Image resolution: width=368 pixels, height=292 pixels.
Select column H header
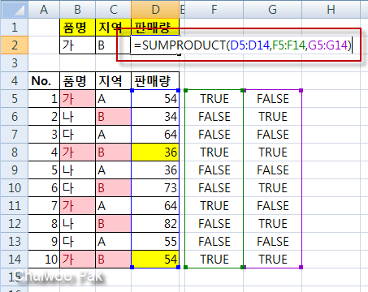[331, 10]
